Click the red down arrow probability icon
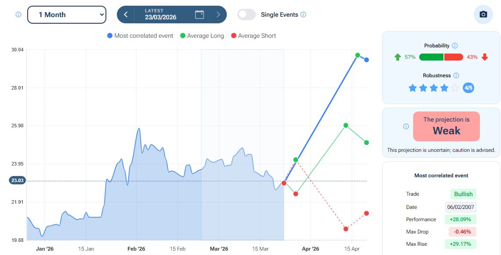This screenshot has height=255, width=501. 485,57
